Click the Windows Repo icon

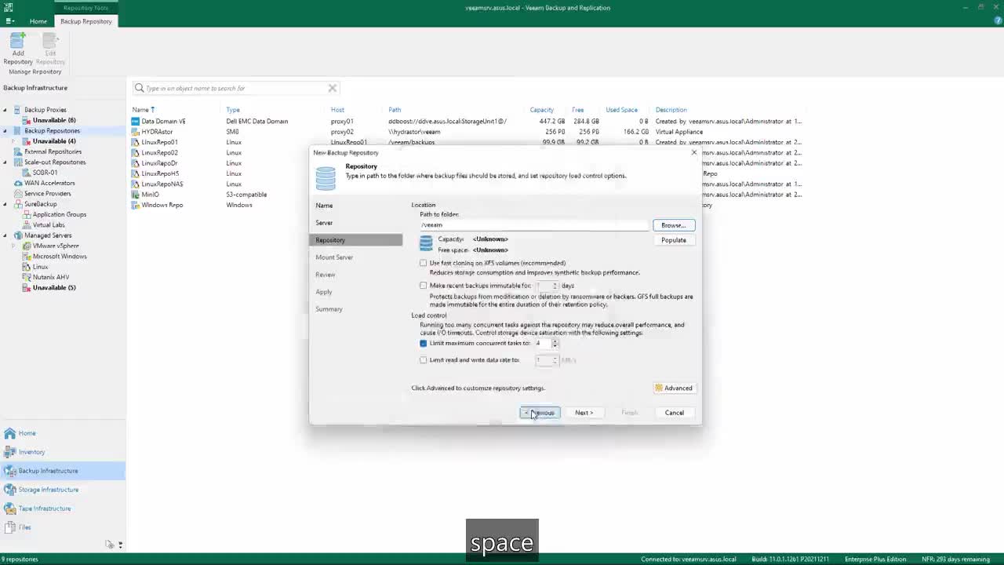135,205
